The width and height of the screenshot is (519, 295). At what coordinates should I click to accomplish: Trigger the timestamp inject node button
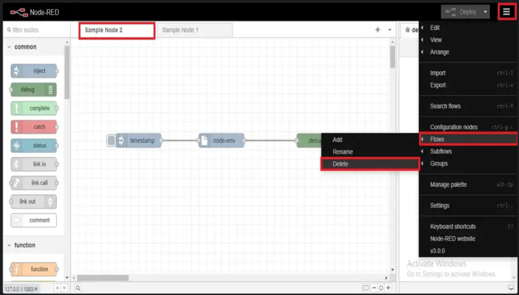(111, 141)
